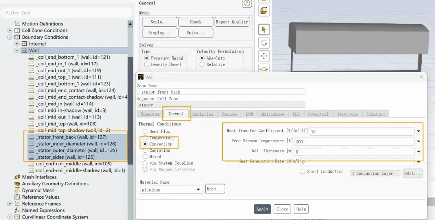The image size is (435, 220).
Task: Select the Heat Flux radio button
Action: pyautogui.click(x=145, y=131)
